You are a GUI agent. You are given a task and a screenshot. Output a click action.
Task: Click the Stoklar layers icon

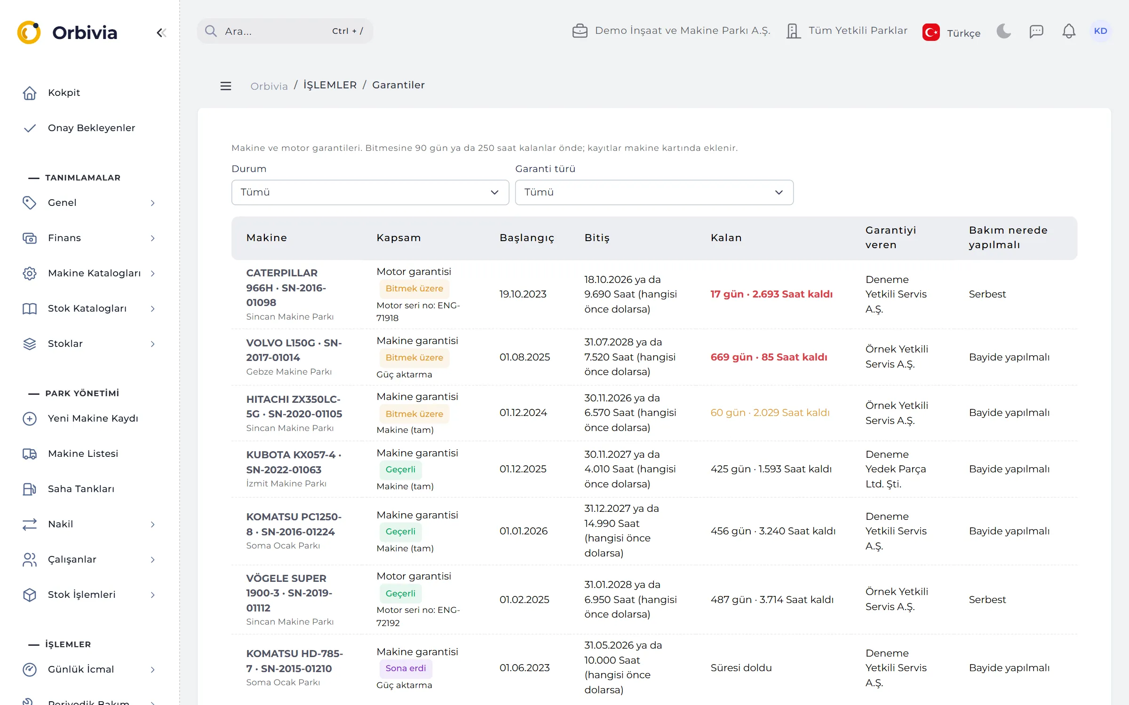click(30, 344)
